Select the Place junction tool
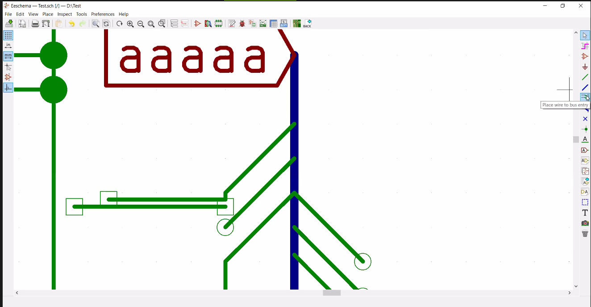 (585, 129)
